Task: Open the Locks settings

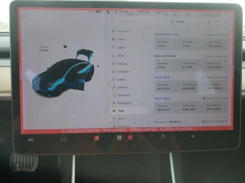Action: 119,39
